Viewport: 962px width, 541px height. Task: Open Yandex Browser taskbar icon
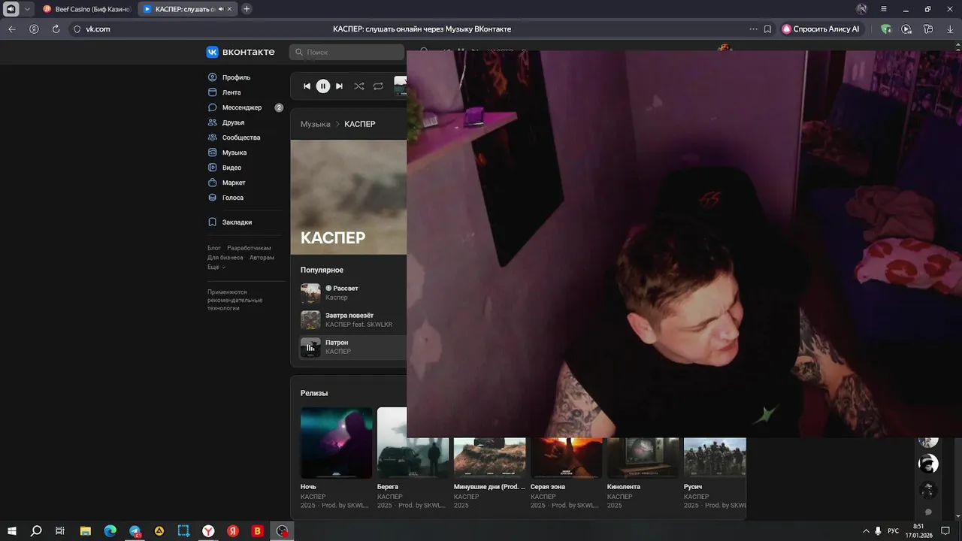(208, 531)
